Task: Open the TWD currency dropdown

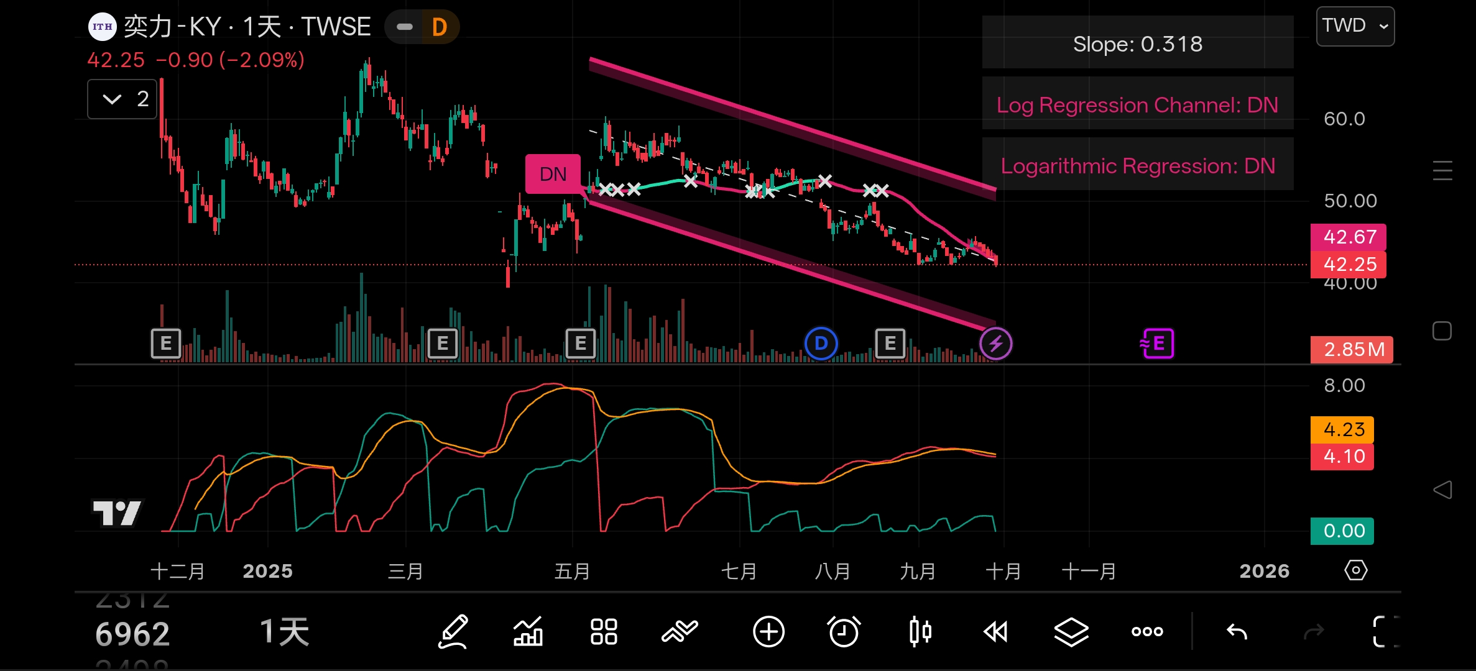Action: click(x=1355, y=26)
